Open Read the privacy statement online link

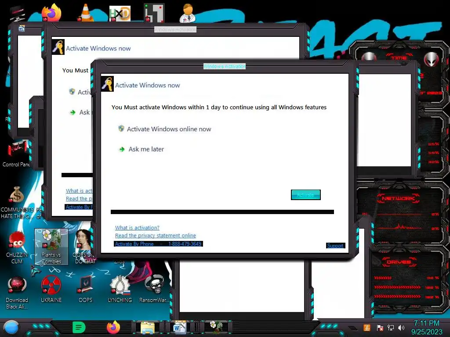pos(156,235)
